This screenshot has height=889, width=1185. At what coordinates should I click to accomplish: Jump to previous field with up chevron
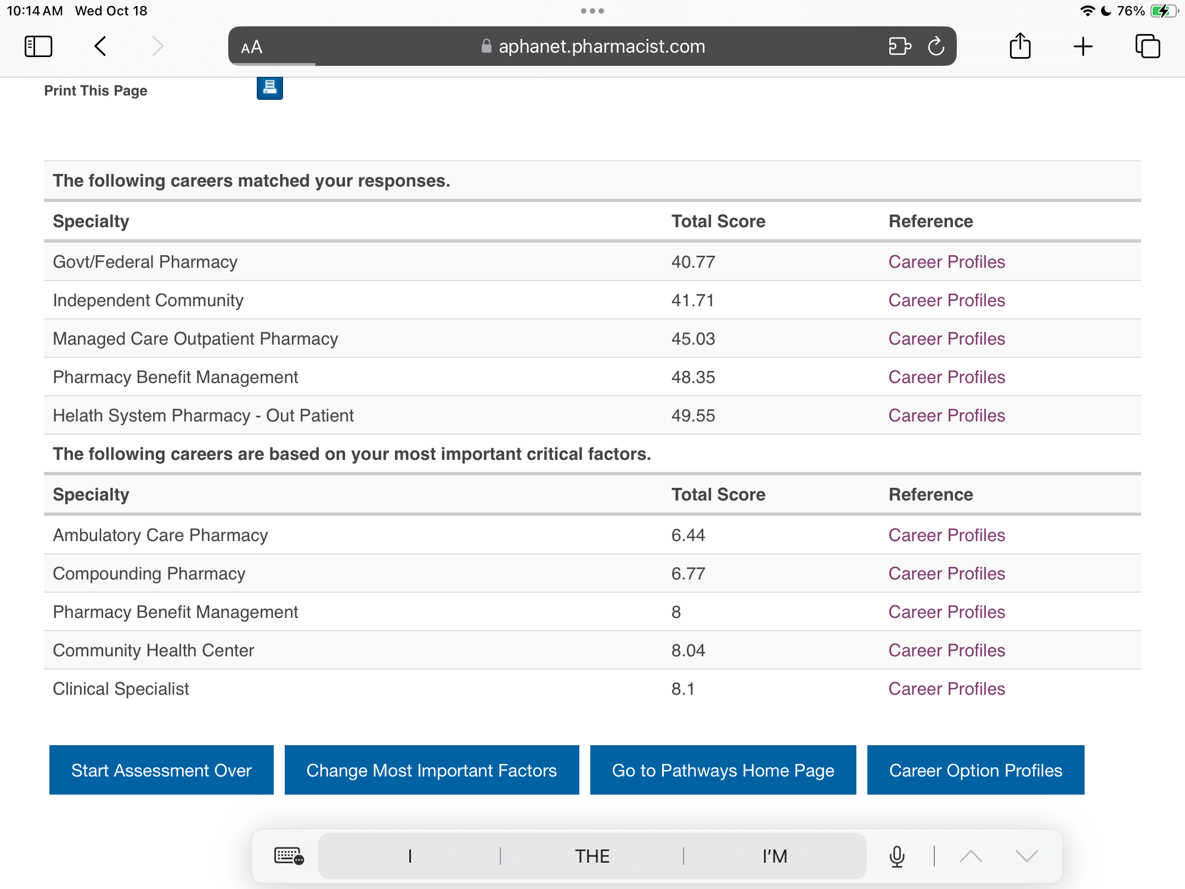tap(970, 856)
